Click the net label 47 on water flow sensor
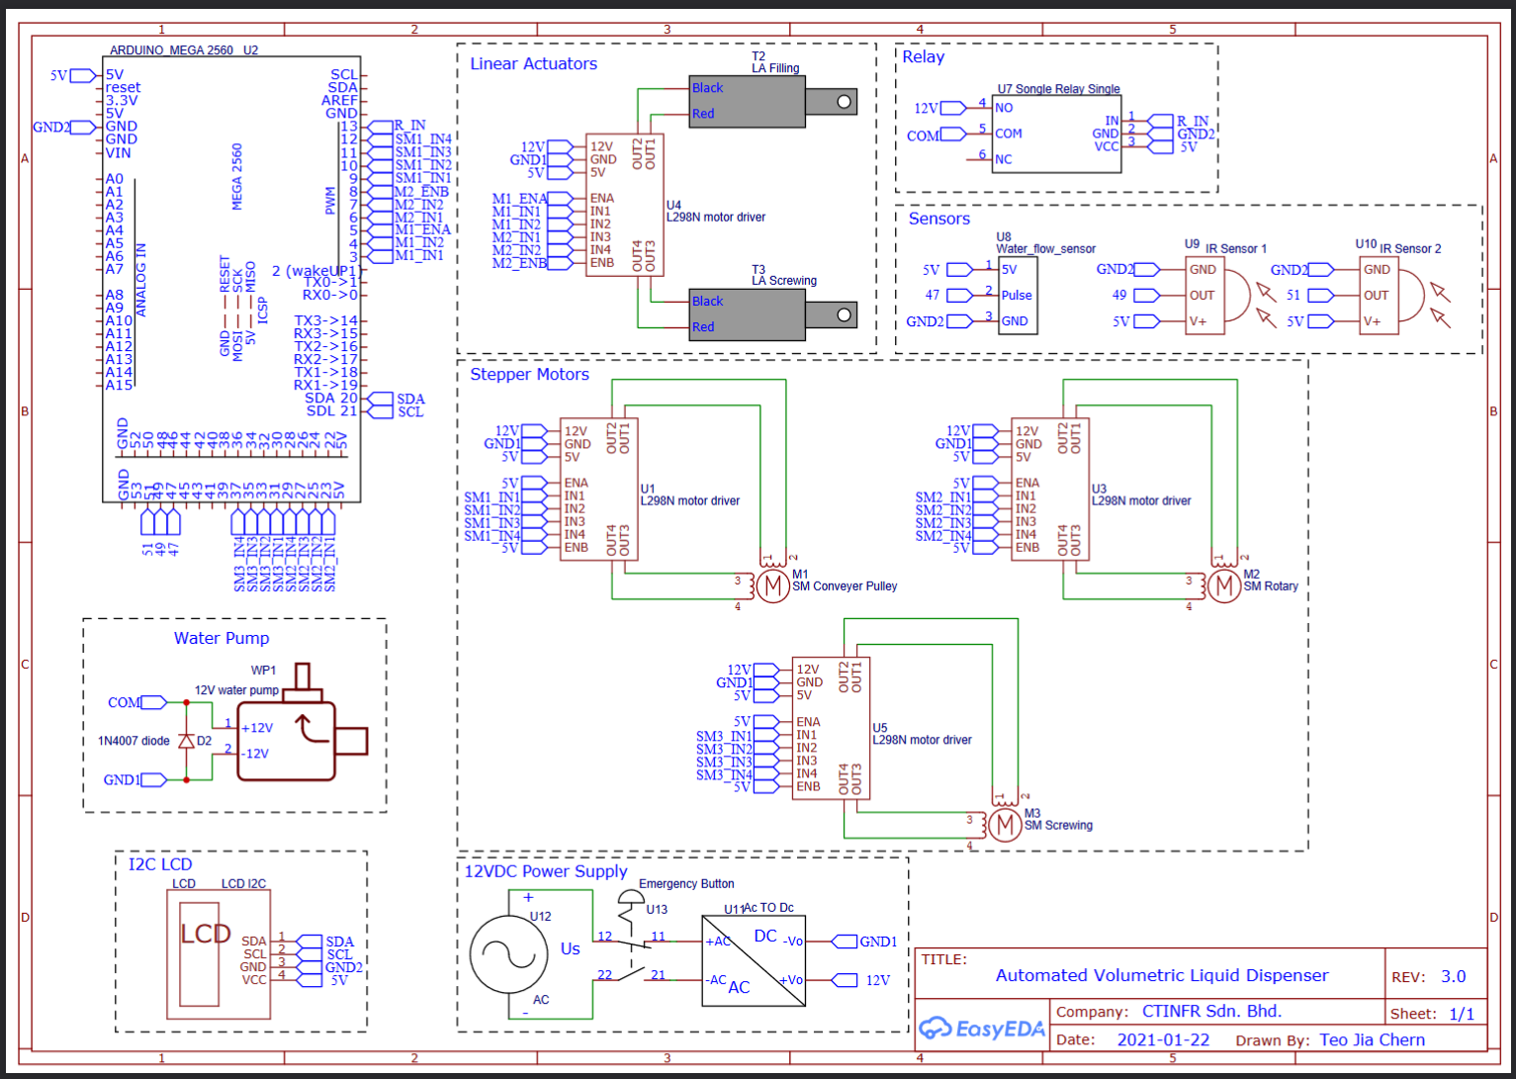 pyautogui.click(x=933, y=295)
